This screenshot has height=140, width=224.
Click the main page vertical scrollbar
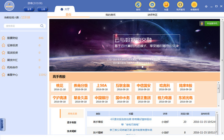point(222,60)
